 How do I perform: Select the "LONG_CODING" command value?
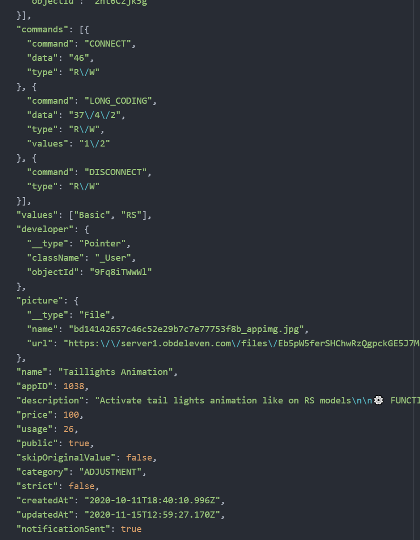pyautogui.click(x=118, y=101)
